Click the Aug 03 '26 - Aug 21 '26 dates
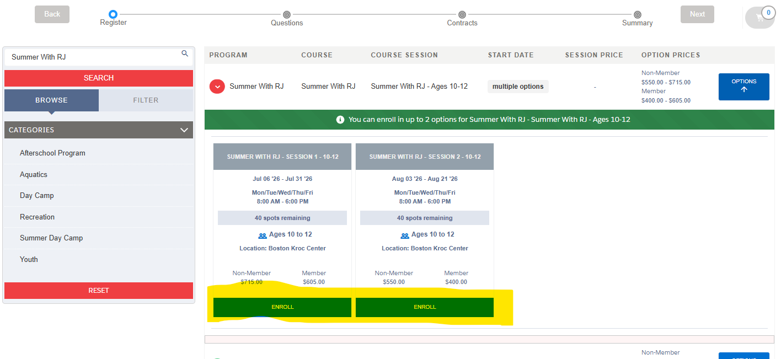 click(x=425, y=179)
